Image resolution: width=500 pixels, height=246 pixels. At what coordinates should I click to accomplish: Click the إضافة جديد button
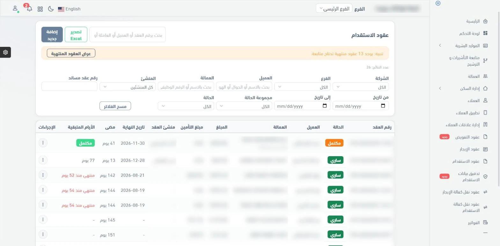tap(52, 35)
